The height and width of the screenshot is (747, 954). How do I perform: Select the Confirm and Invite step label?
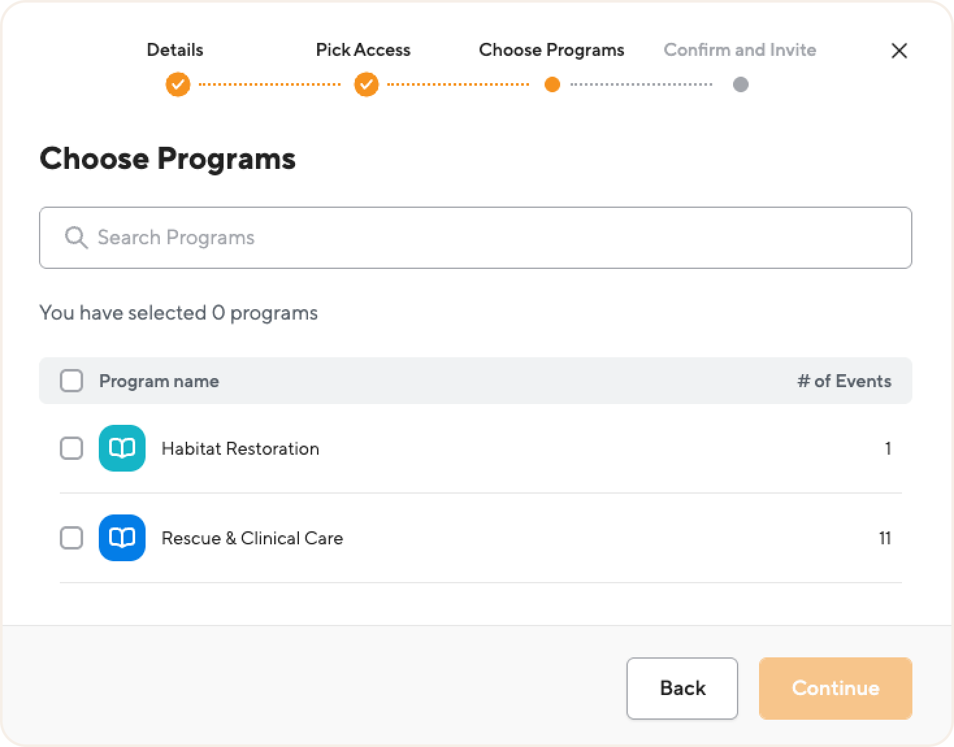pos(740,50)
